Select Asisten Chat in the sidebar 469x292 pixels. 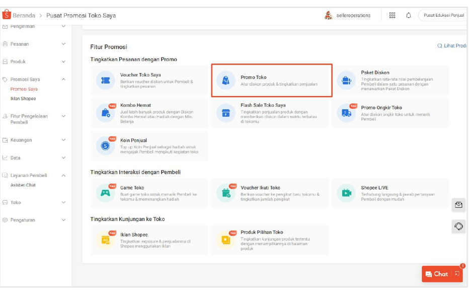coord(23,185)
